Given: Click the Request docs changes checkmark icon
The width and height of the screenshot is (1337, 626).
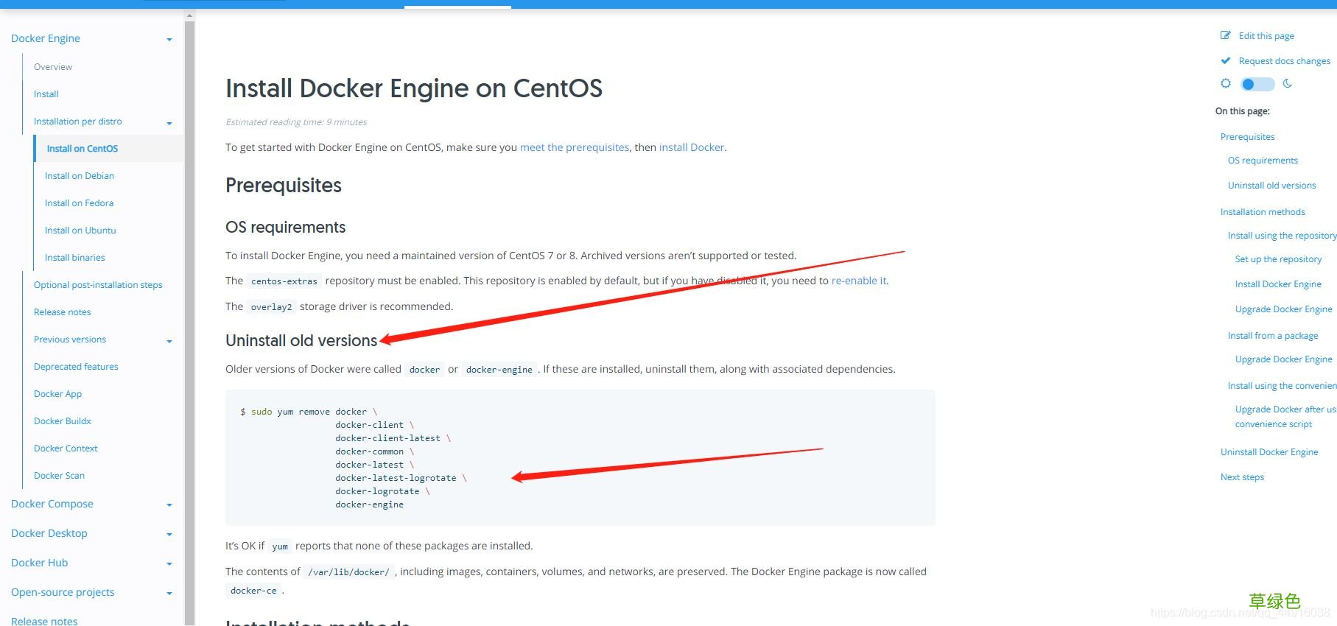Looking at the screenshot, I should point(1226,60).
